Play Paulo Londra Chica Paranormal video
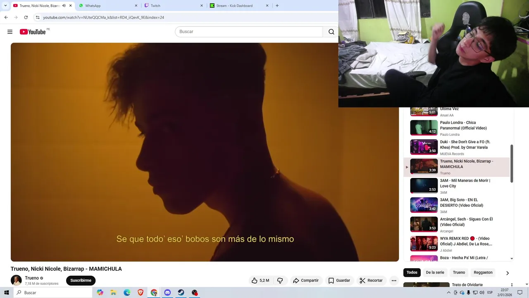The width and height of the screenshot is (529, 298). coord(457,128)
